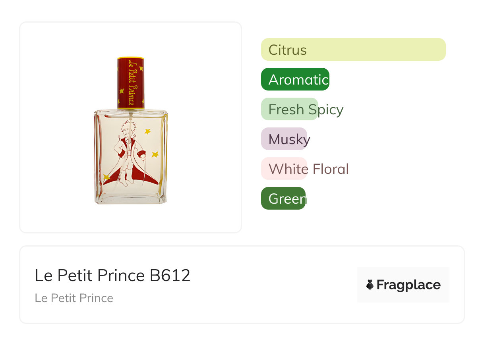This screenshot has height=343, width=484.
Task: Click the yellow star beside the prince's head
Action: coord(147,131)
